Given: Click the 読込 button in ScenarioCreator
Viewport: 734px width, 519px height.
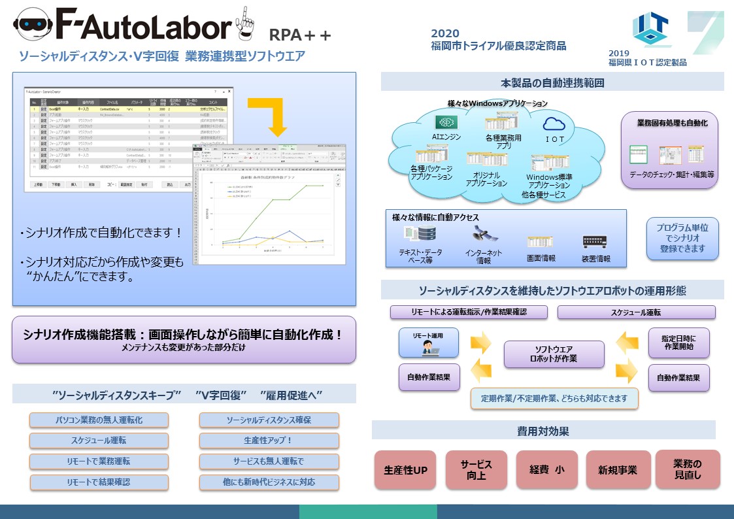Looking at the screenshot, I should click(x=169, y=184).
